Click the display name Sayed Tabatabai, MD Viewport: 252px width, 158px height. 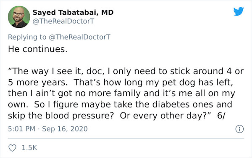pyautogui.click(x=73, y=12)
